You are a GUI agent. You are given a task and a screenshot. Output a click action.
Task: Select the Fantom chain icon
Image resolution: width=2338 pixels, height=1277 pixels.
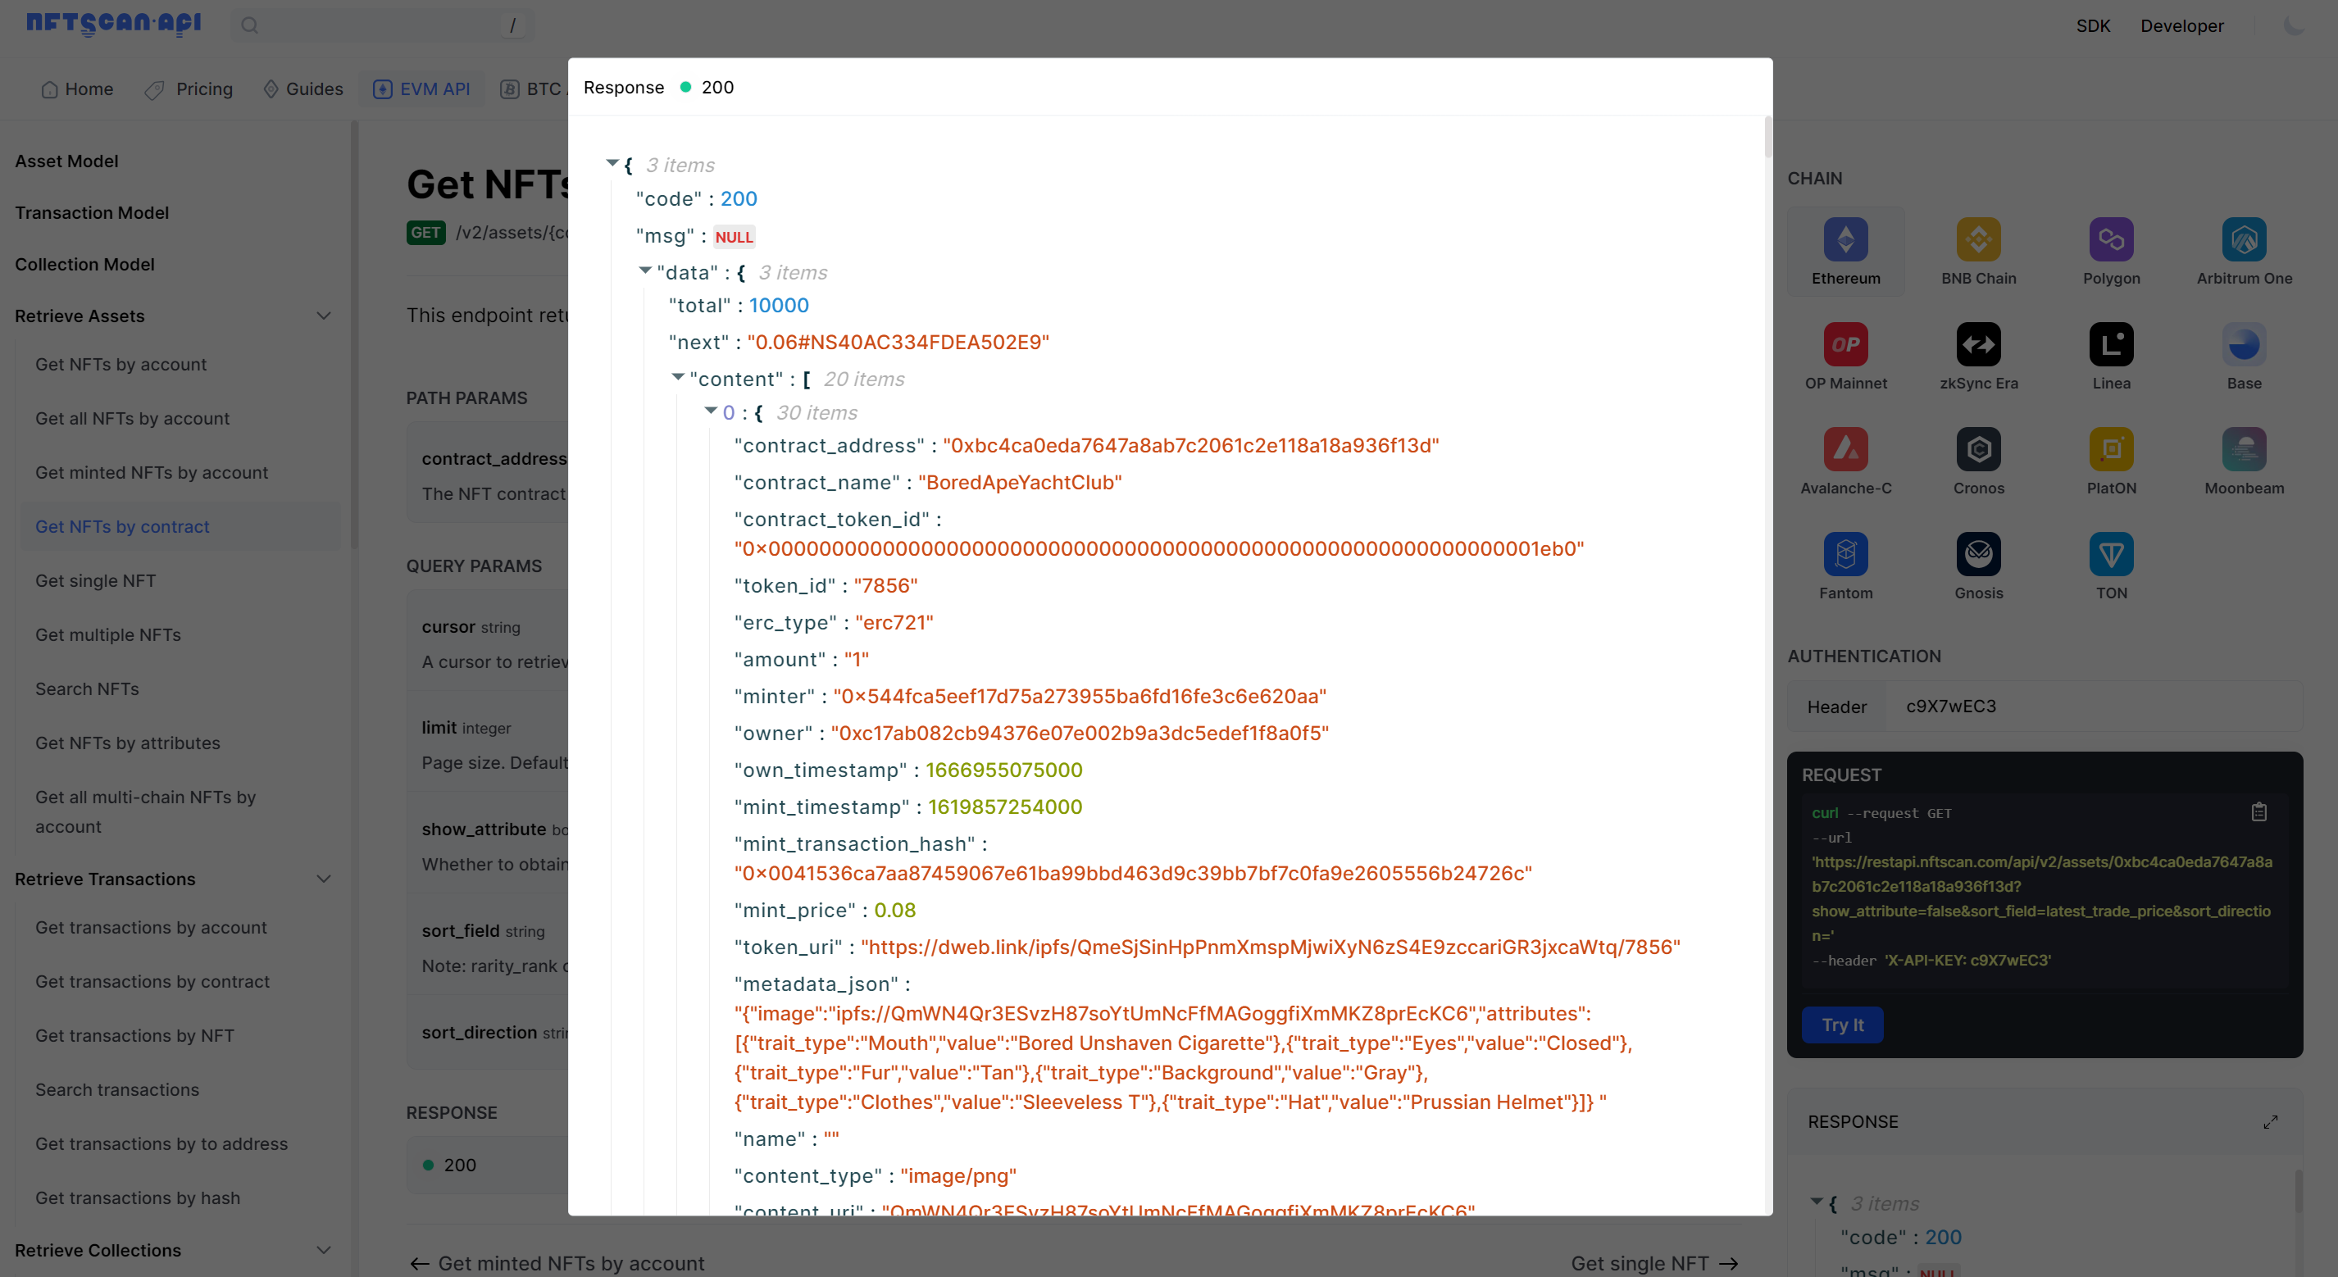(x=1845, y=555)
